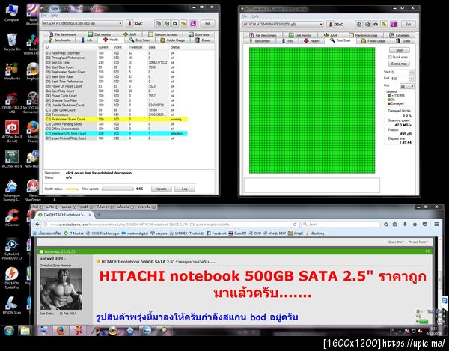Click Firefox back arrow button
The image size is (449, 351).
37,225
